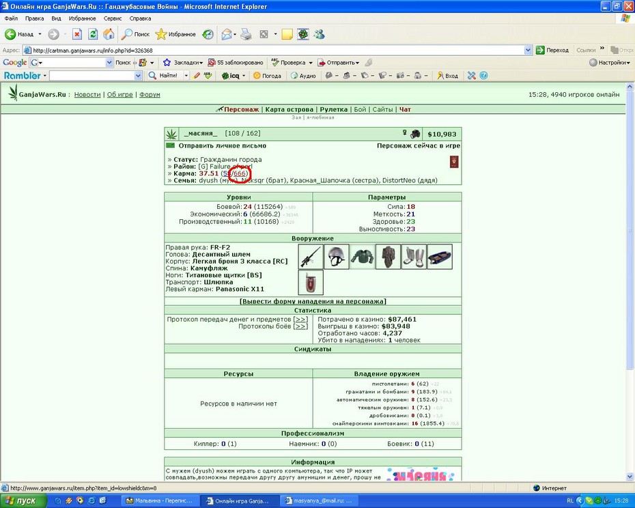Screen dimensions: 635x508
Task: Click Вывести форму нападения на персонажа link
Action: pyautogui.click(x=313, y=301)
